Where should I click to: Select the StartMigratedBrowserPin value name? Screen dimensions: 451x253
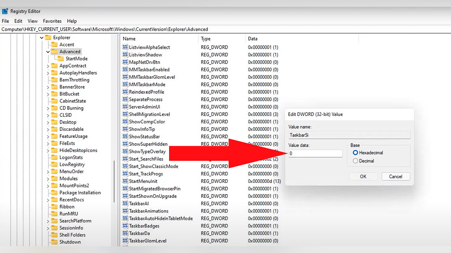pos(155,189)
